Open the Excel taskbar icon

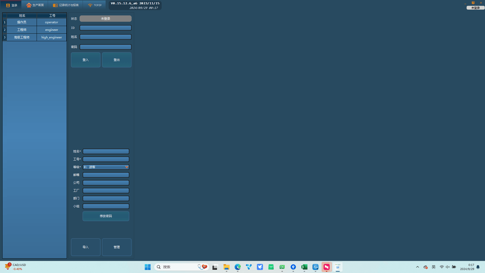pyautogui.click(x=304, y=267)
